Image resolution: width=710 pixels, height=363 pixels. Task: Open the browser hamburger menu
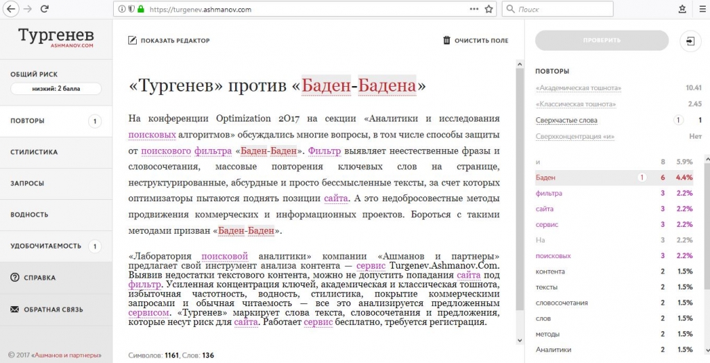[x=702, y=9]
